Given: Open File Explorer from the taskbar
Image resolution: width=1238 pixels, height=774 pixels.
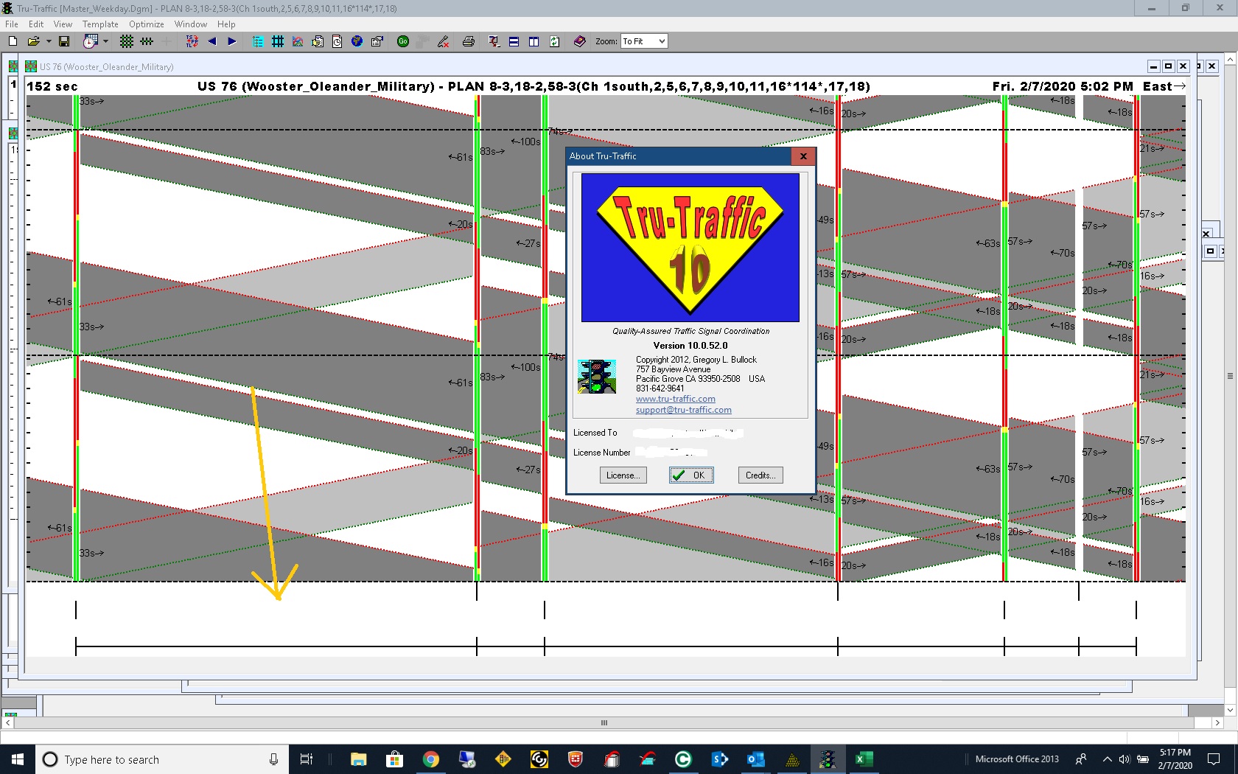Looking at the screenshot, I should click(x=359, y=759).
